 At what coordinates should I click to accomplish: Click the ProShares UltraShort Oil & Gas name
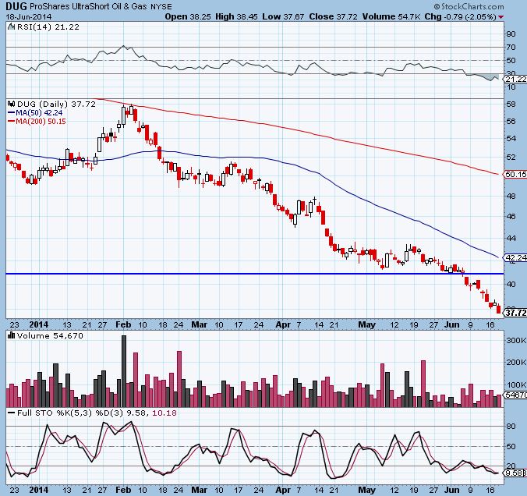click(x=89, y=6)
